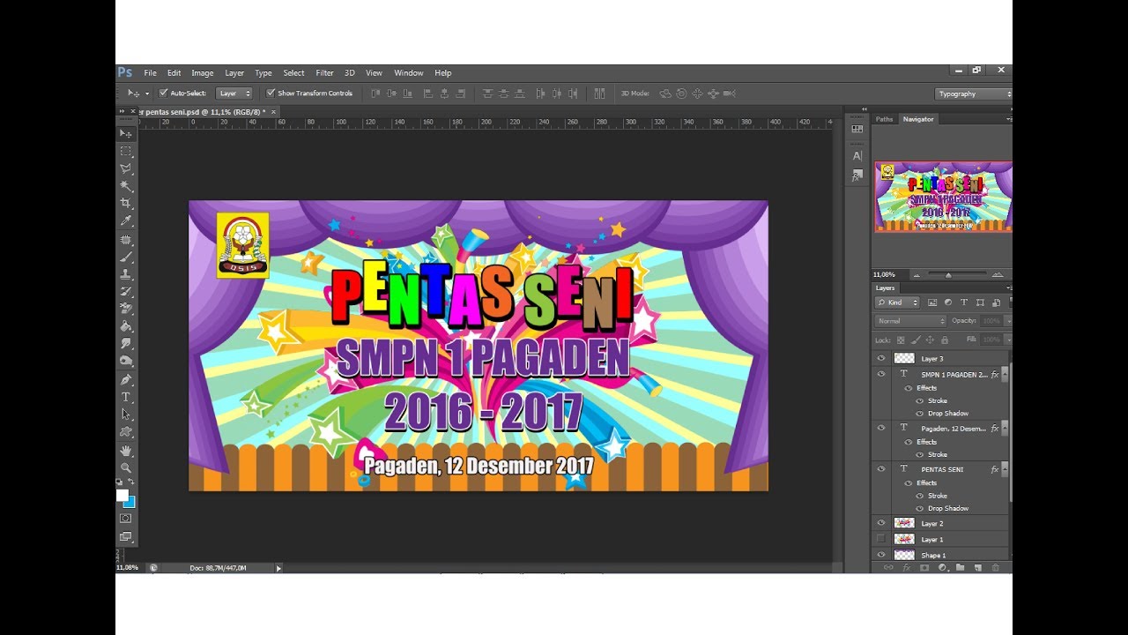Click the background color swatch
This screenshot has height=635, width=1128.
coord(130,502)
